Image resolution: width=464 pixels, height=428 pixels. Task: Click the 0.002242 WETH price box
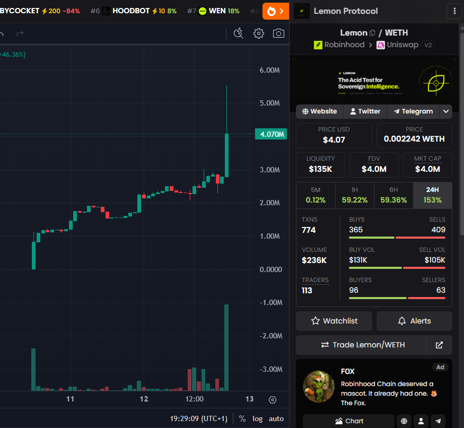click(414, 136)
